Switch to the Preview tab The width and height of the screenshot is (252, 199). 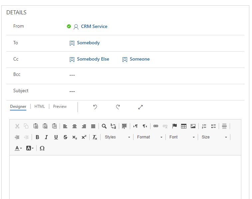(60, 106)
